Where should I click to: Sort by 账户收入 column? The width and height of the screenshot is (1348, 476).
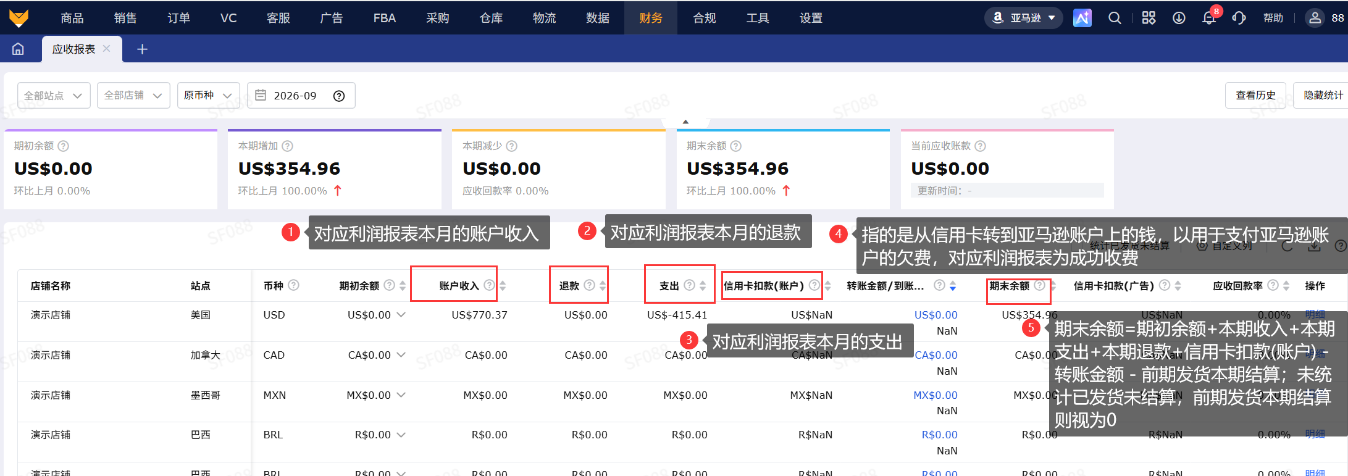pos(503,286)
